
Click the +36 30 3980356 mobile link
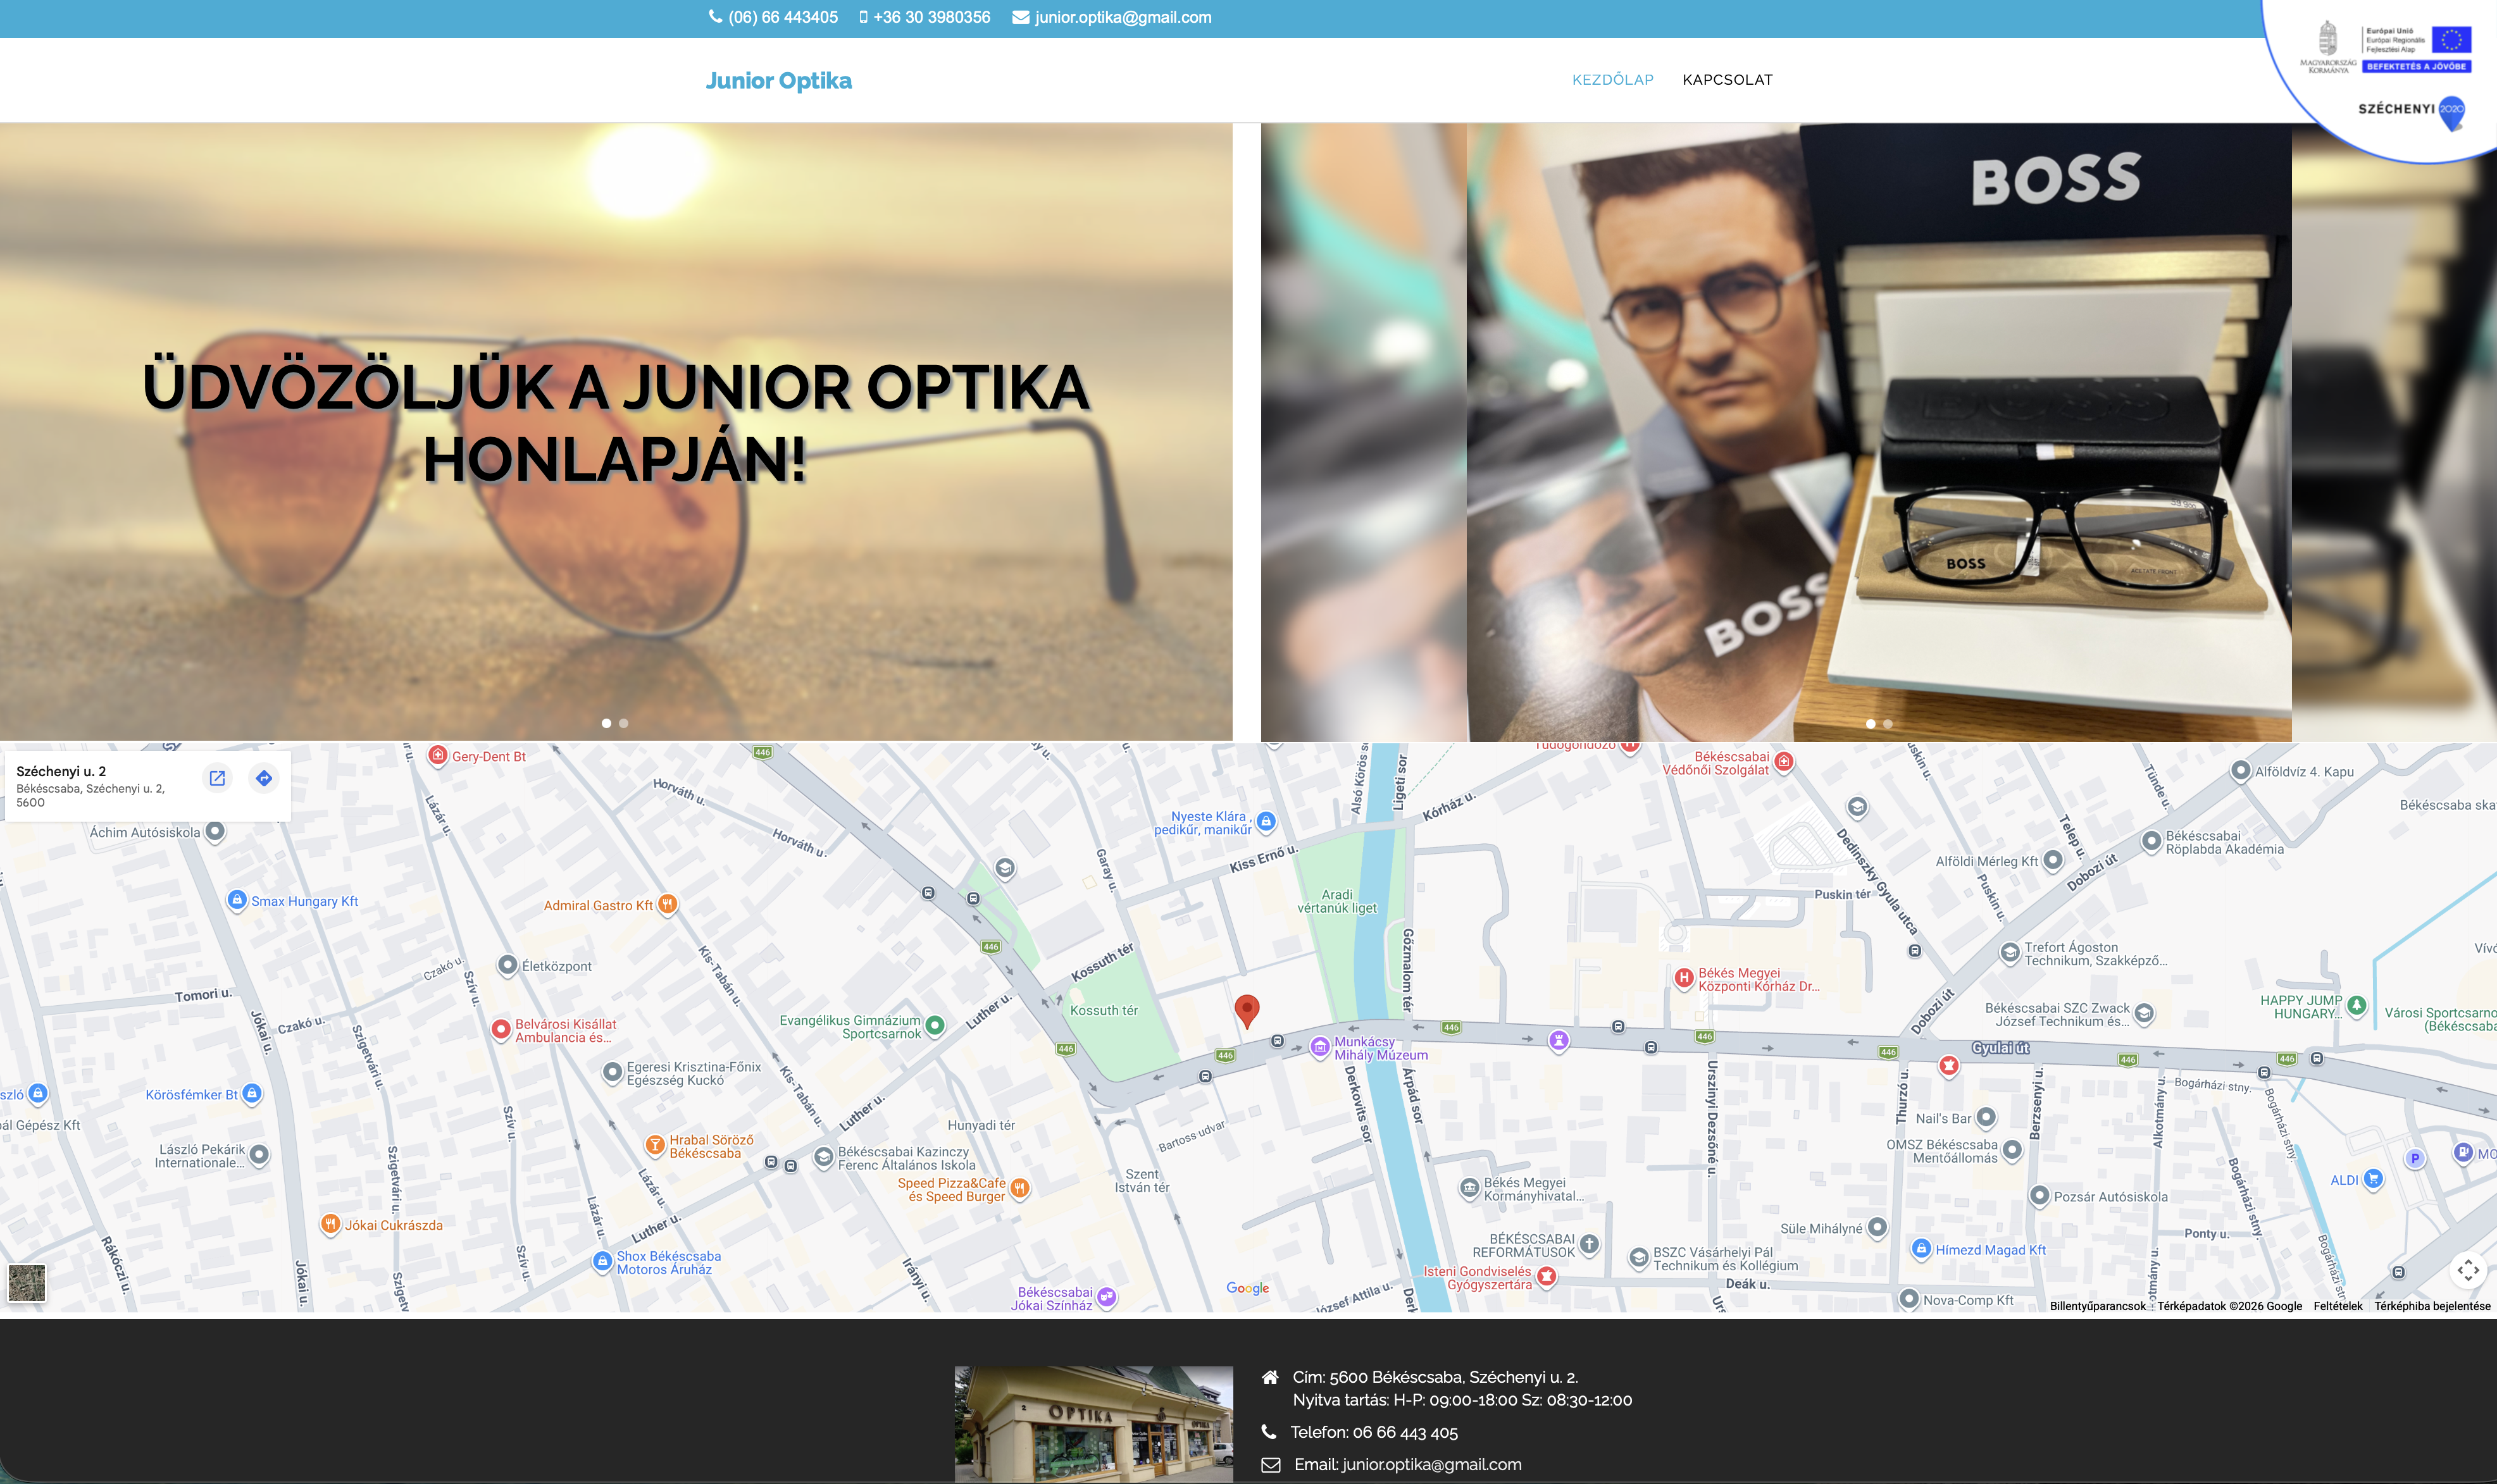click(x=931, y=17)
